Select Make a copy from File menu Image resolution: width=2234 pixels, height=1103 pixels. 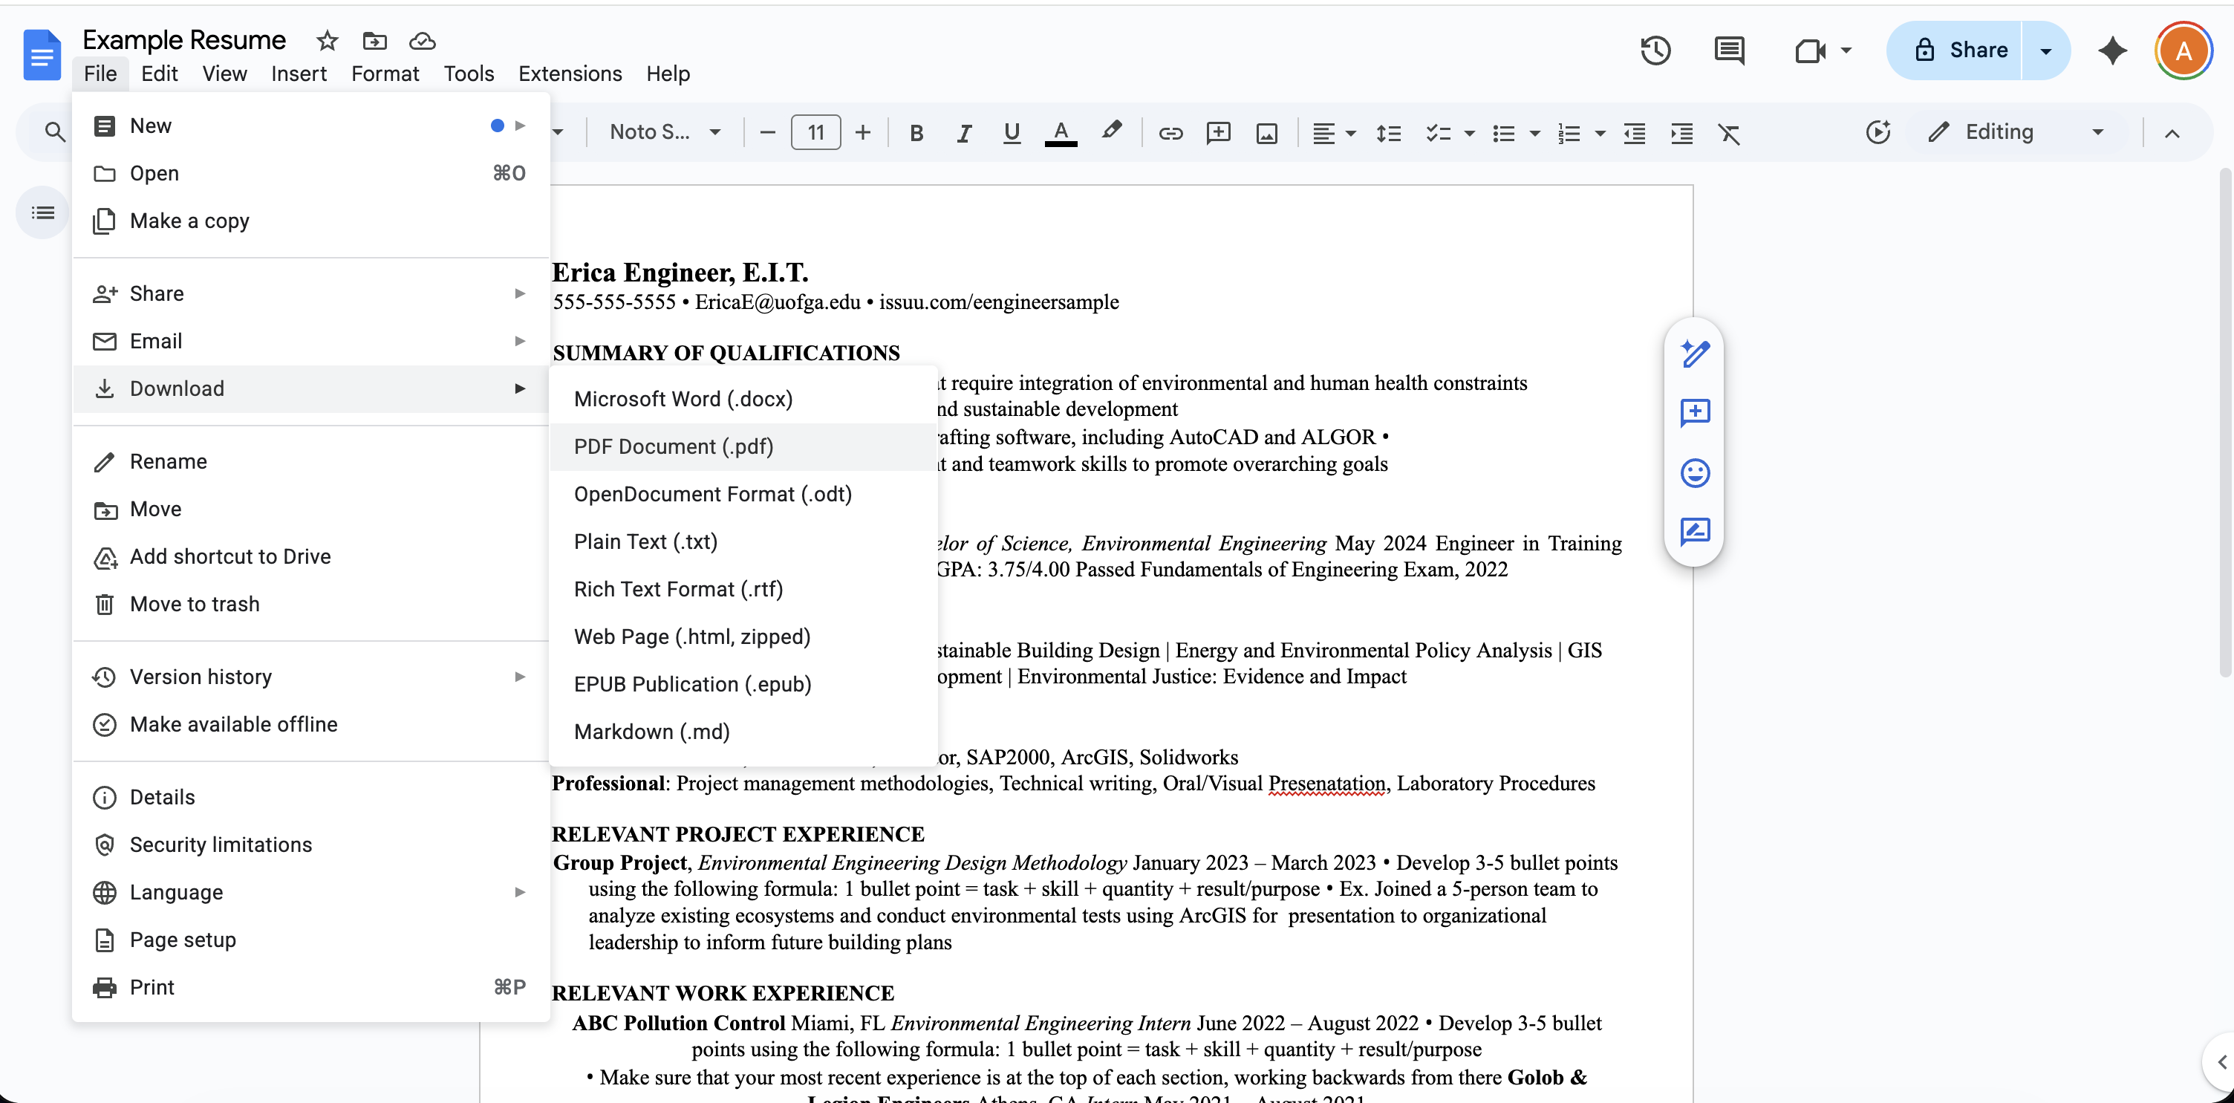pyautogui.click(x=189, y=221)
